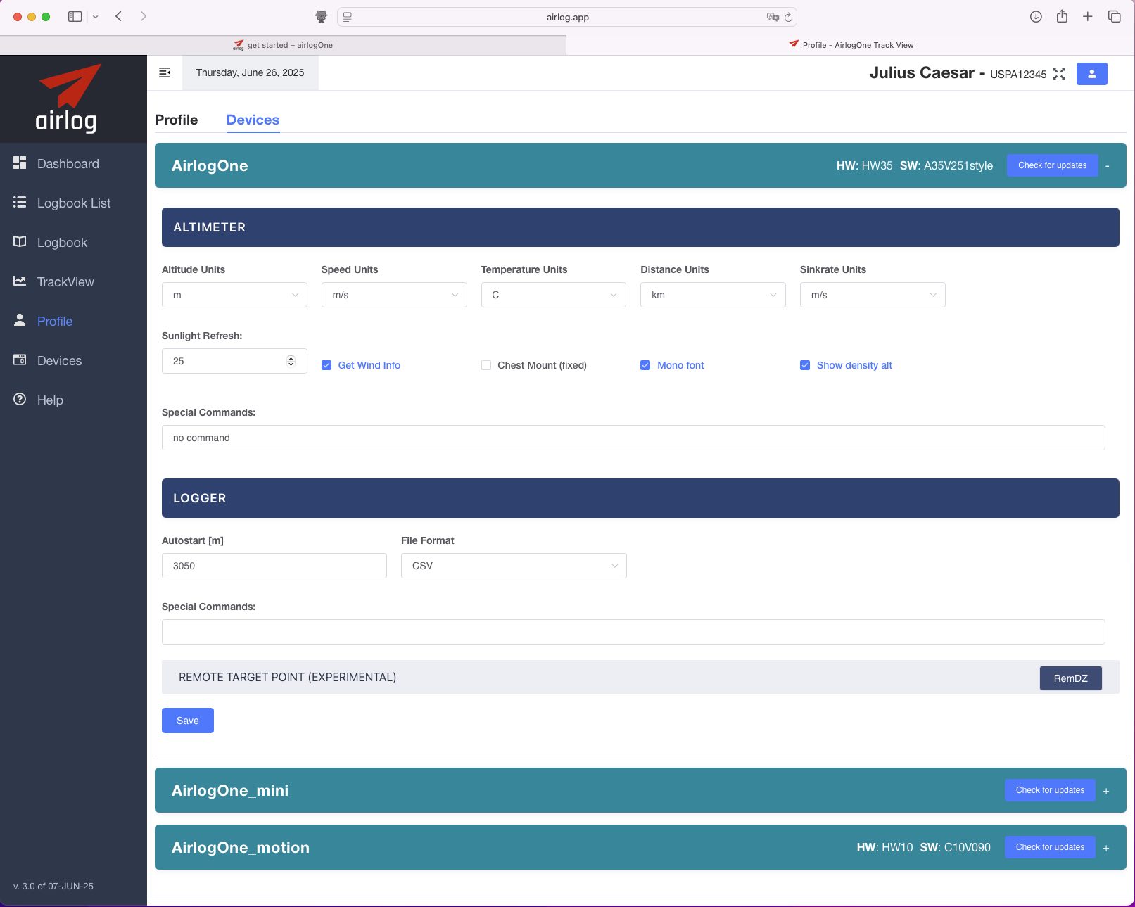Click the Help question mark icon
1135x907 pixels.
pos(20,400)
